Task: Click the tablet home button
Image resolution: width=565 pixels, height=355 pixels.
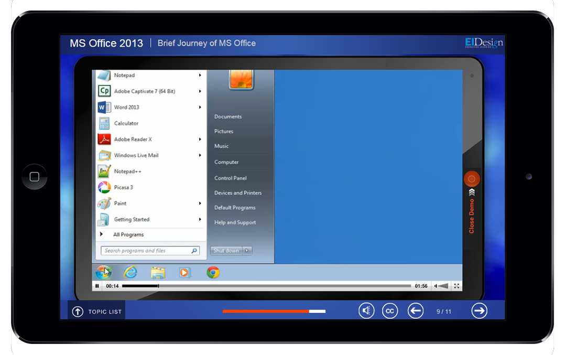Action: click(34, 177)
